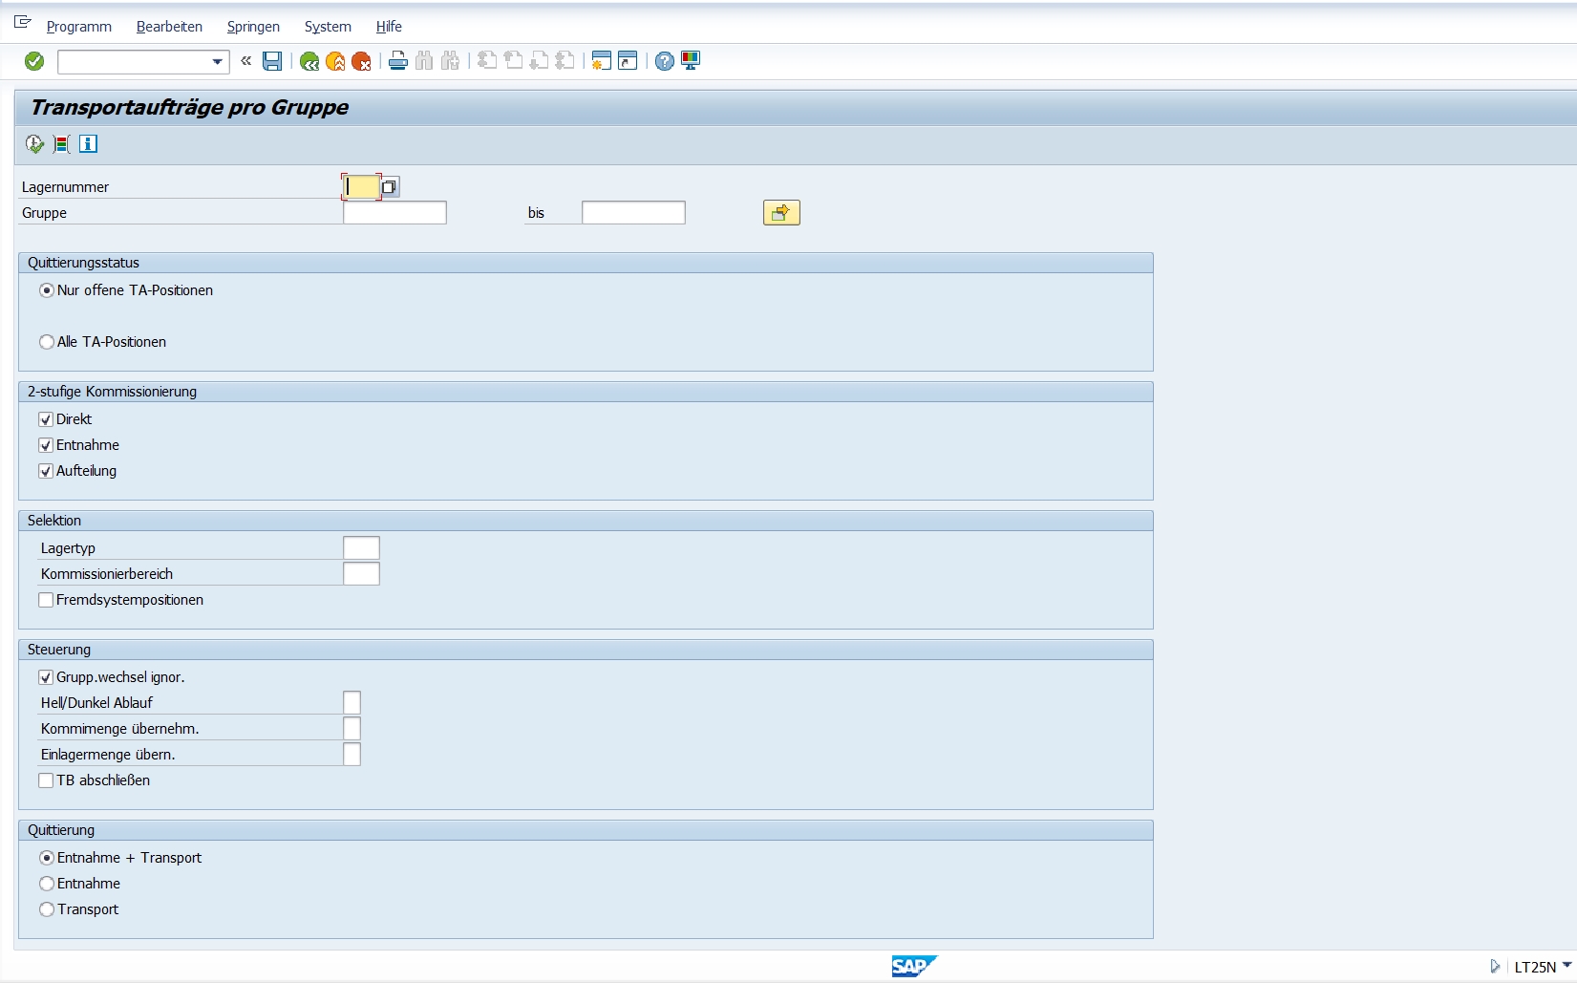This screenshot has width=1577, height=983.
Task: Click the Hell/Dunkel Ablauf input field
Action: 352,703
